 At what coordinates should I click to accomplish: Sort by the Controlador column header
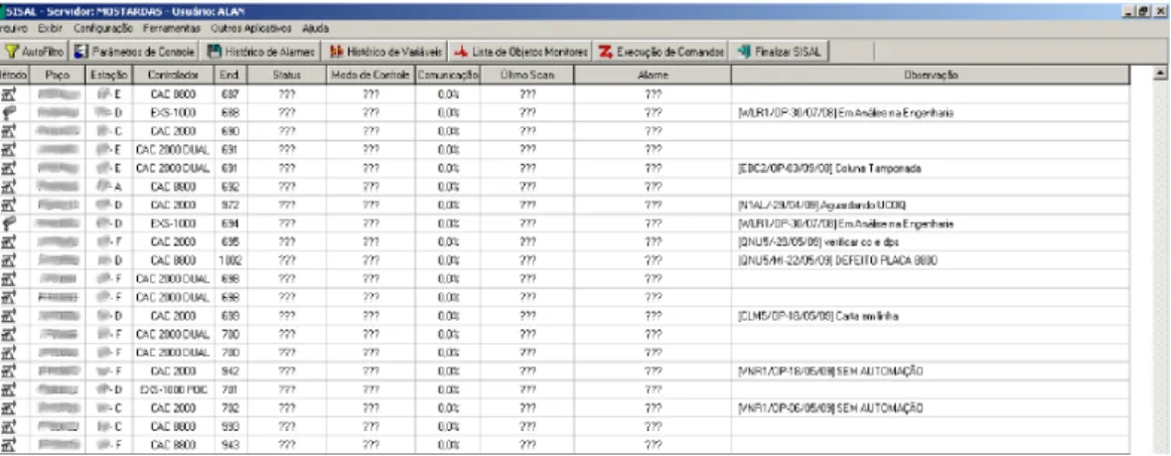click(x=173, y=76)
